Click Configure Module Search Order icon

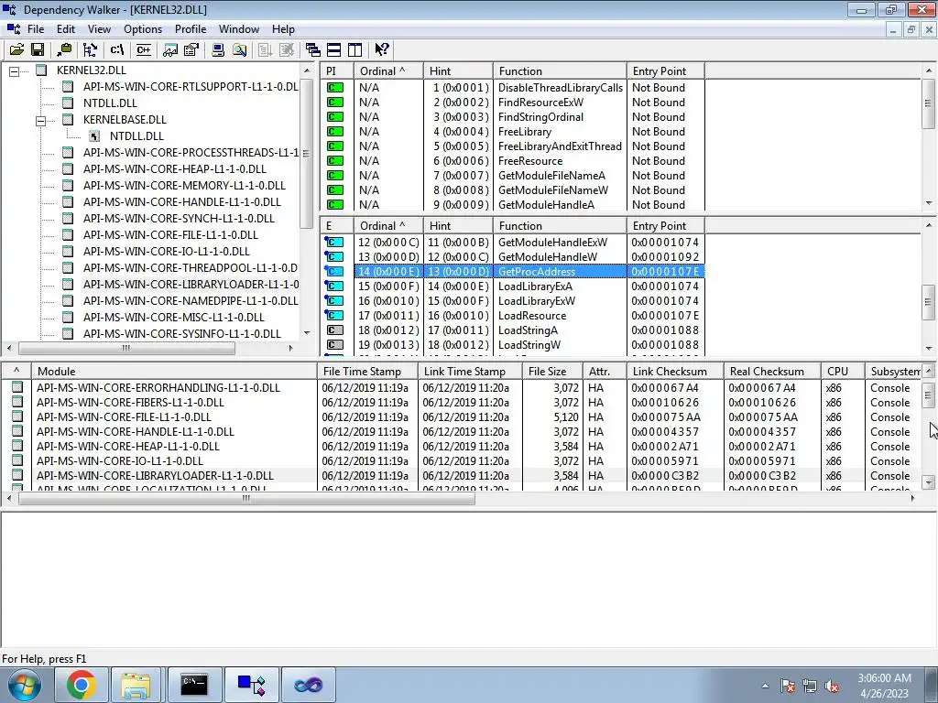click(240, 49)
